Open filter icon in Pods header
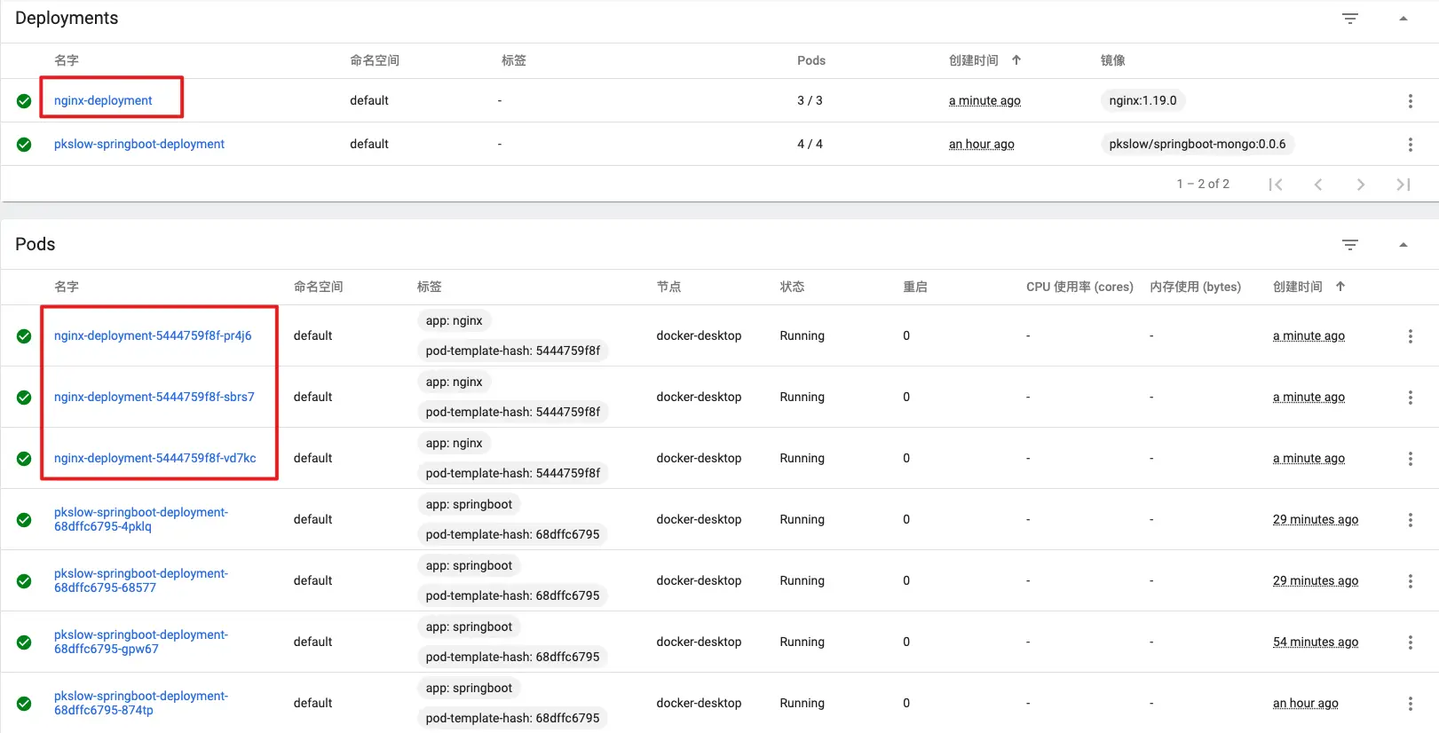 pos(1350,245)
